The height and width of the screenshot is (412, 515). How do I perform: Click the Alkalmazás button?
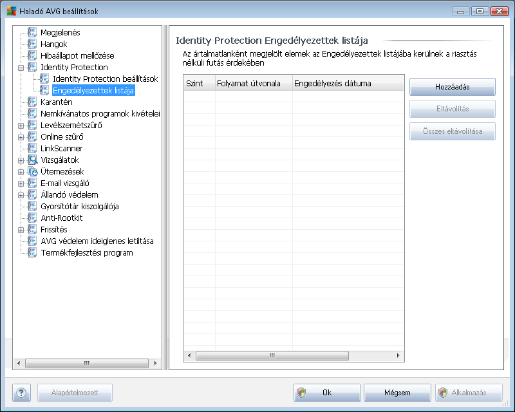469,393
